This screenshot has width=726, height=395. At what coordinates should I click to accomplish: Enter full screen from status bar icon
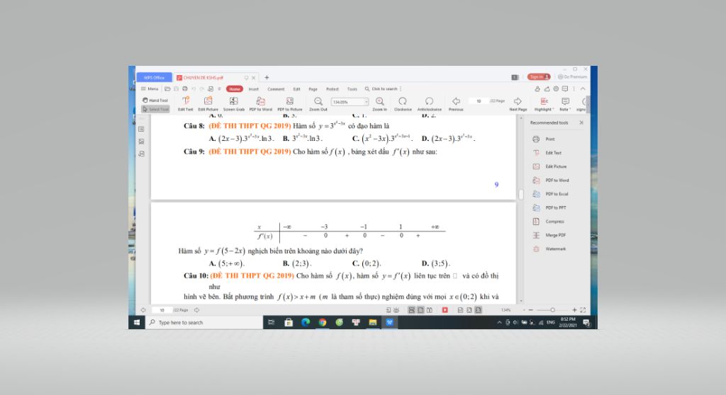(x=583, y=310)
